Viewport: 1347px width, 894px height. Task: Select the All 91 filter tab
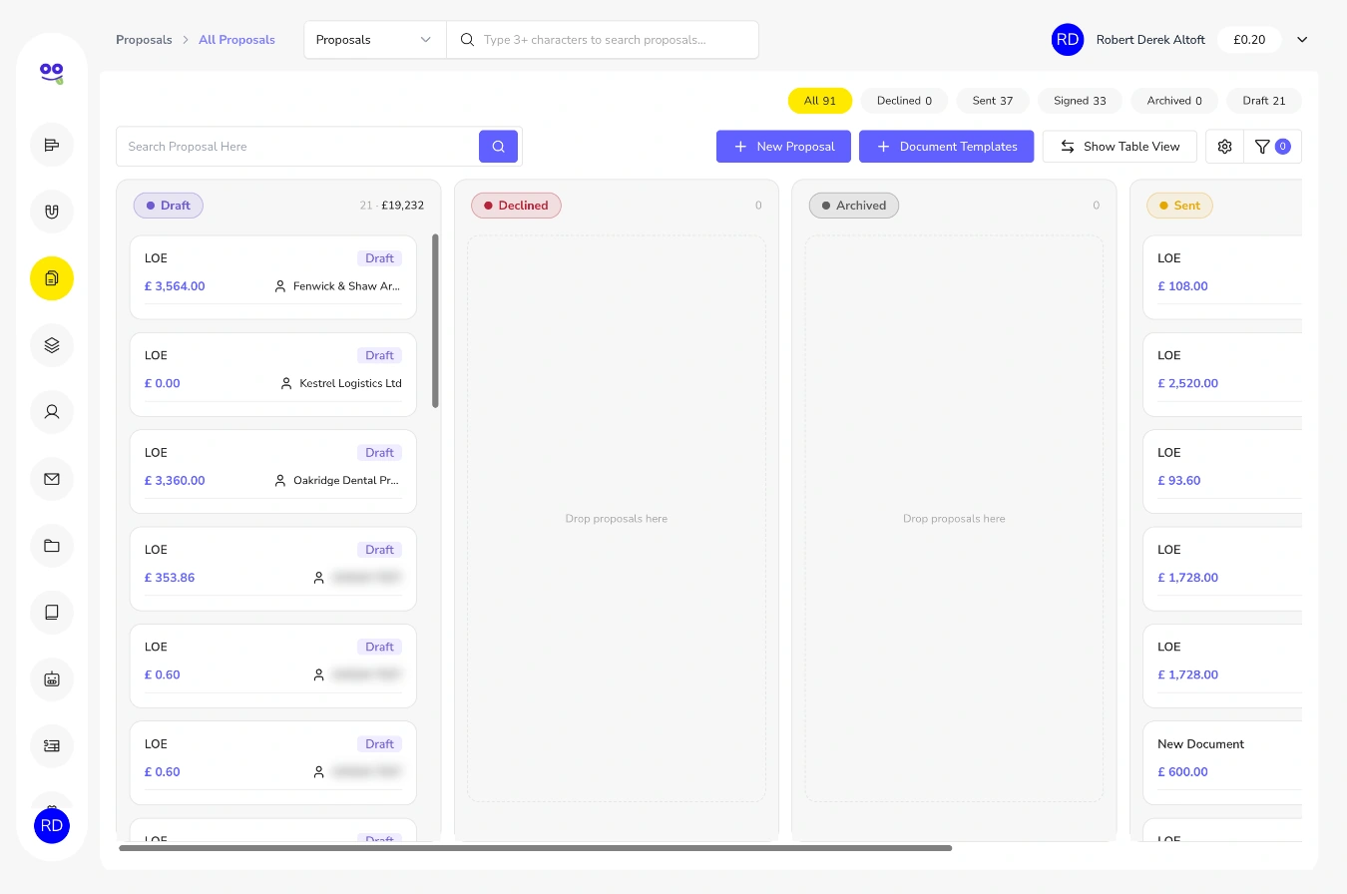(x=820, y=101)
